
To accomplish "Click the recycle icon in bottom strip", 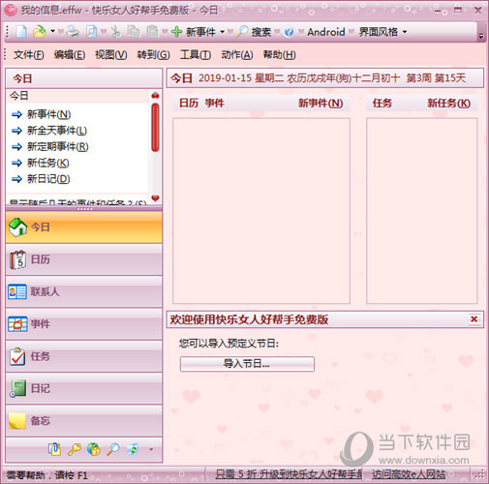I will [x=133, y=449].
